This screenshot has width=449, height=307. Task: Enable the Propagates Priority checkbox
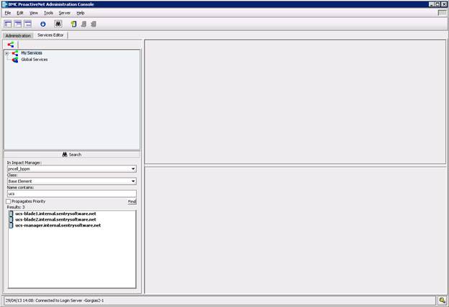click(9, 201)
